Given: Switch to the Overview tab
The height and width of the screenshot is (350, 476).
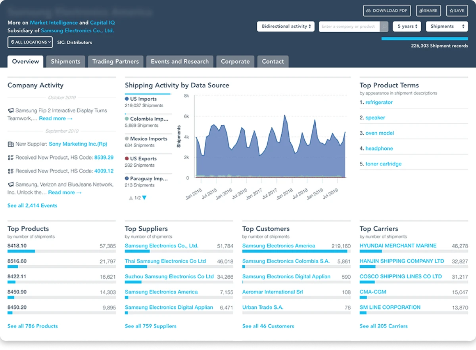Looking at the screenshot, I should [25, 61].
